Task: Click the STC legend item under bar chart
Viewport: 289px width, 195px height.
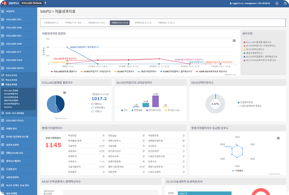Action: pyautogui.click(x=125, y=110)
